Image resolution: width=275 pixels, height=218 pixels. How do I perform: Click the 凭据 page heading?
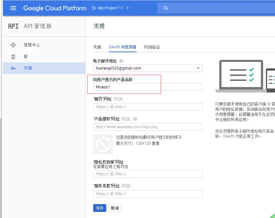99,26
